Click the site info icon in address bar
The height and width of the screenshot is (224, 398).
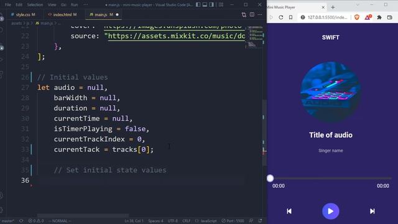pos(303,17)
